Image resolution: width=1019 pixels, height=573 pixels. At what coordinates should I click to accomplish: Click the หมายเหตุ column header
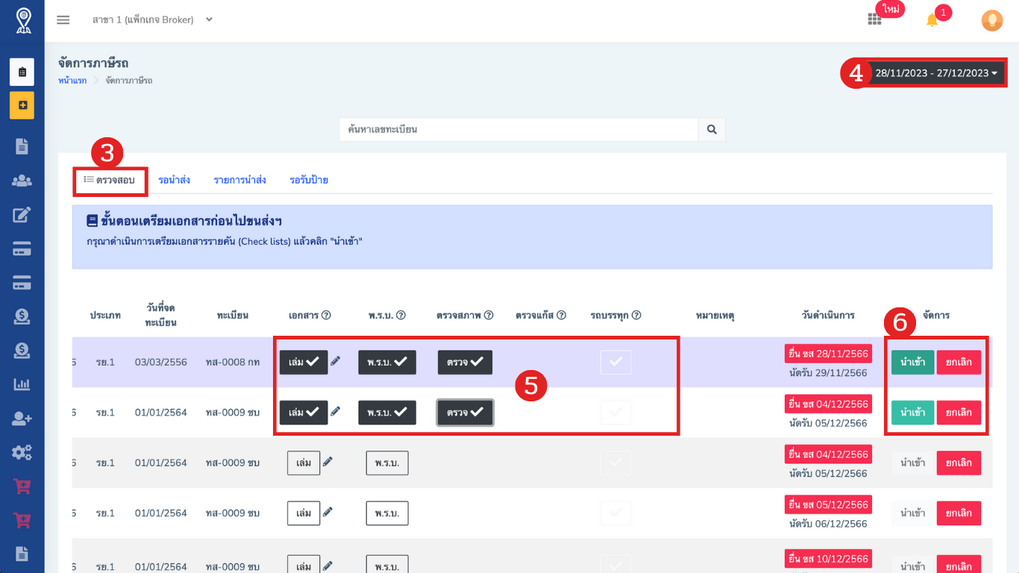[715, 316]
